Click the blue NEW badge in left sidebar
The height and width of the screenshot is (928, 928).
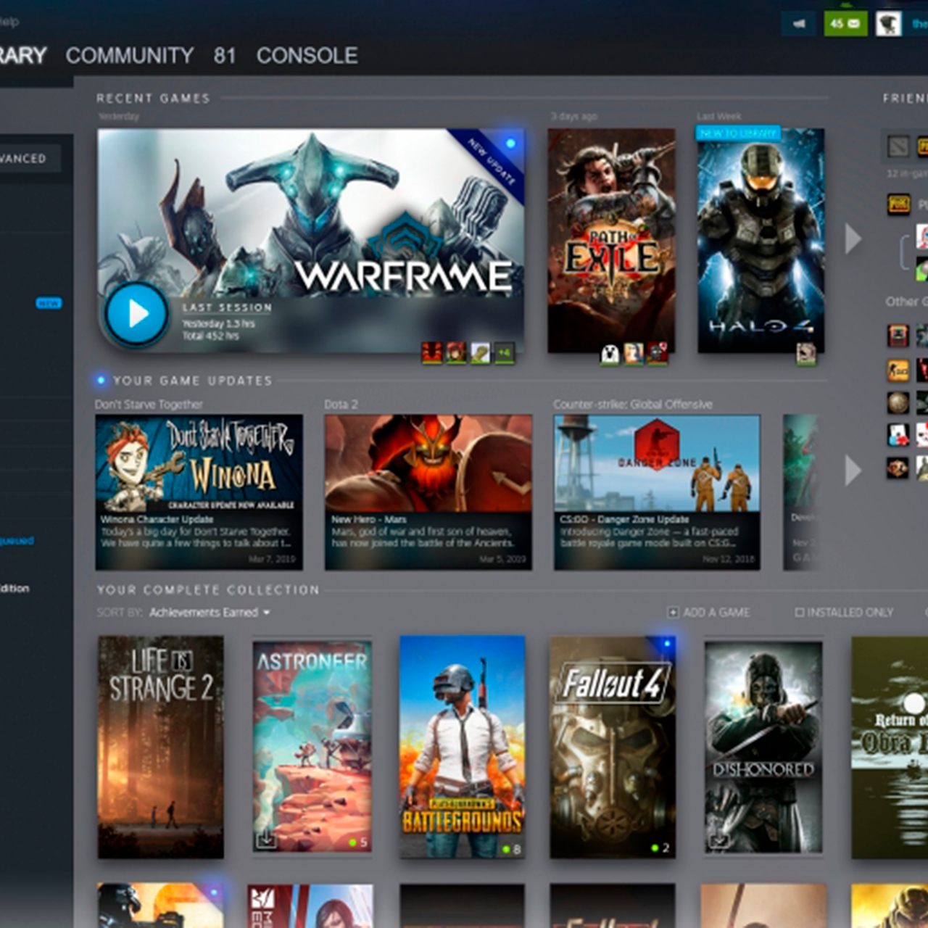[x=49, y=303]
